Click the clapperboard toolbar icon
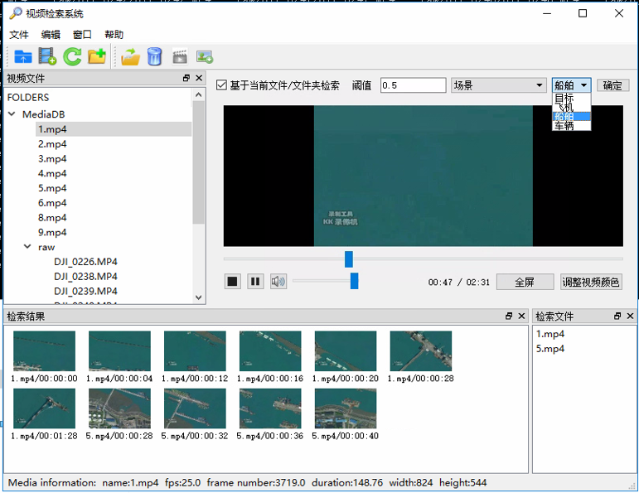 pyautogui.click(x=179, y=56)
